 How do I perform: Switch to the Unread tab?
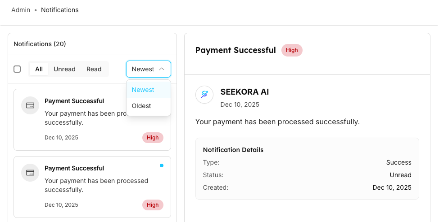[x=64, y=69]
